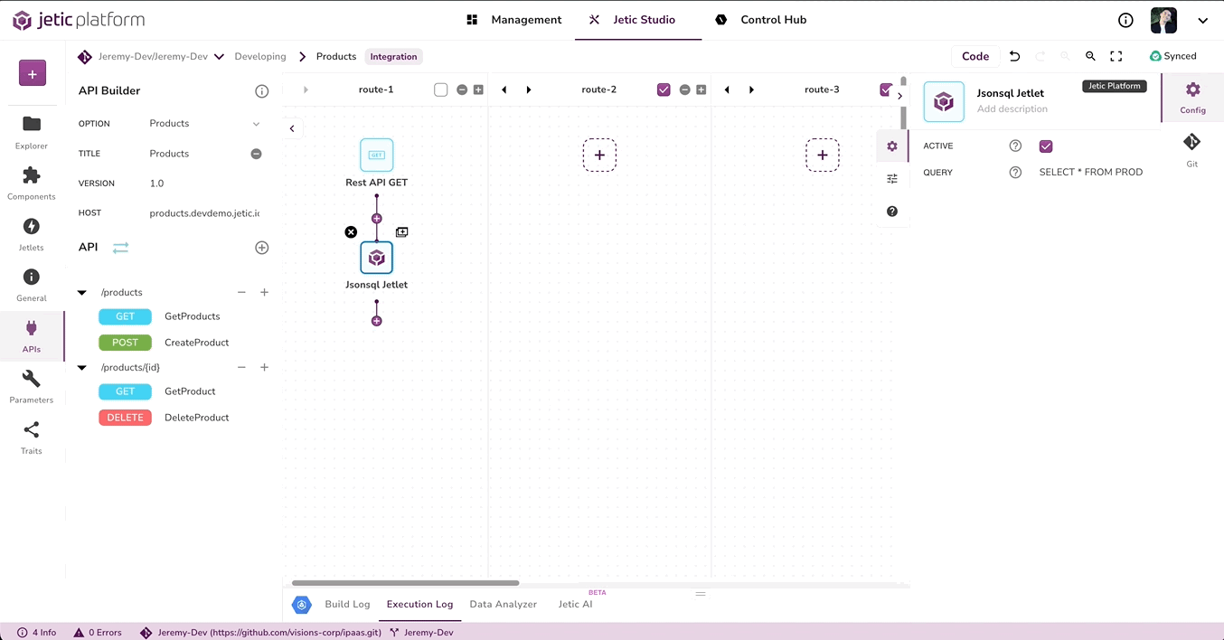Add a new API with the circled plus
The image size is (1224, 640).
pyautogui.click(x=262, y=248)
